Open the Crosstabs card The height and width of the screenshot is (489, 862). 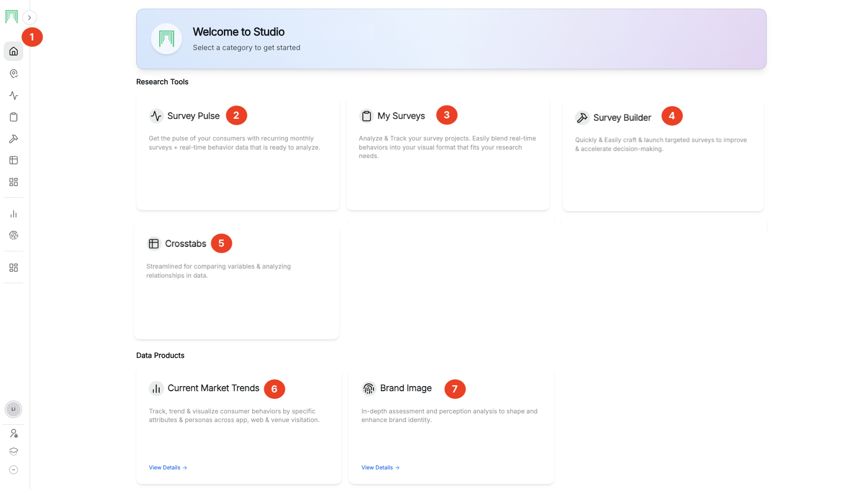pyautogui.click(x=185, y=244)
